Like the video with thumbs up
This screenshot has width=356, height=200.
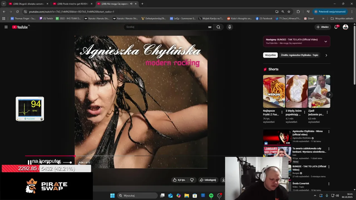[179, 180]
